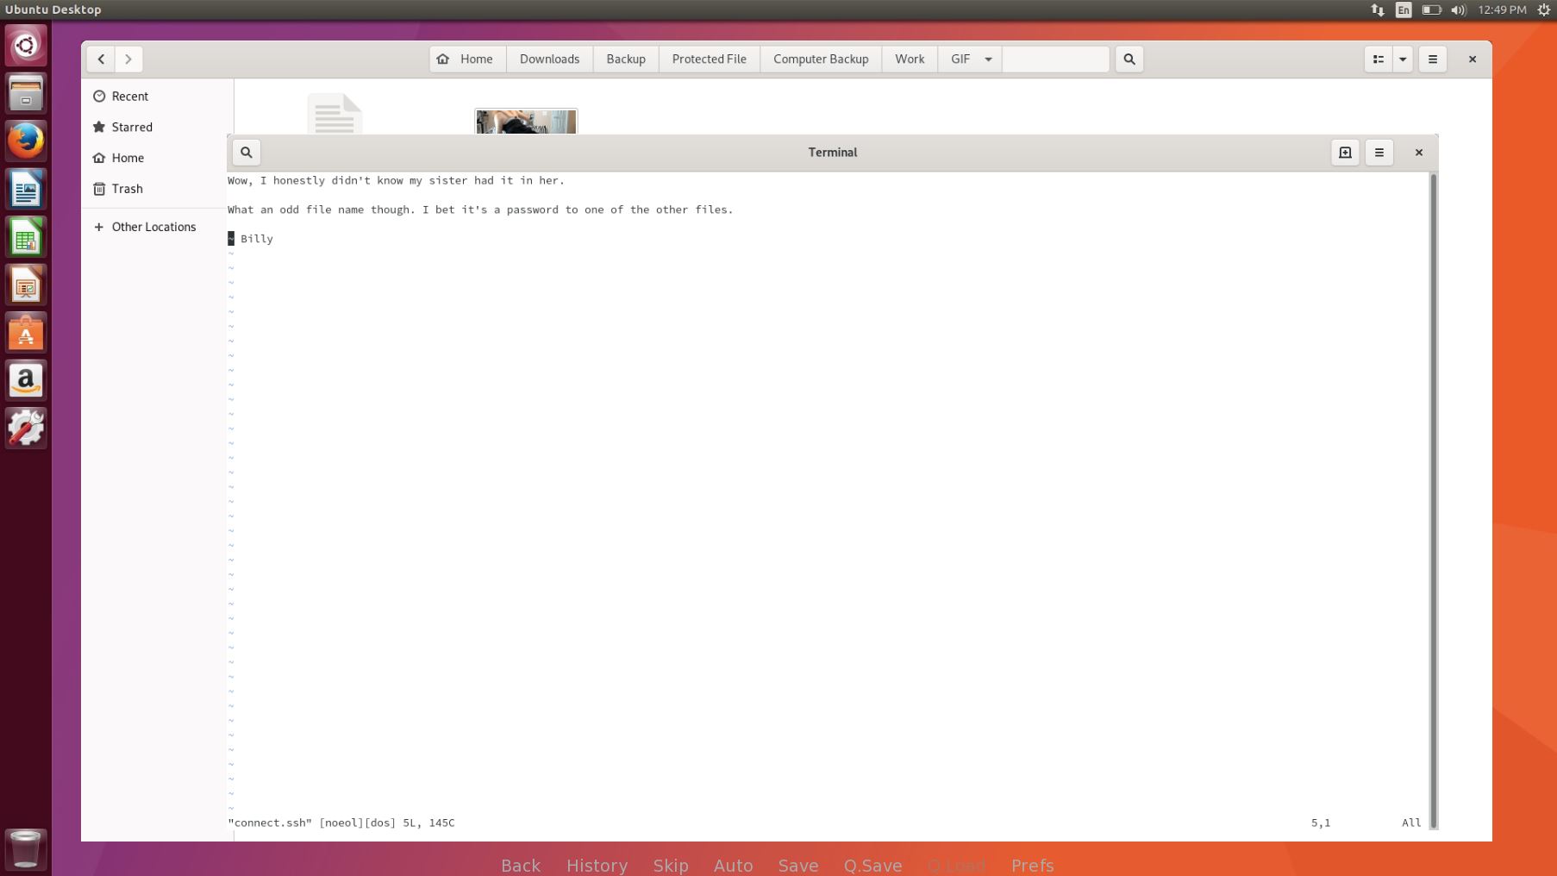Toggle the file manager list view icon
This screenshot has height=876, width=1557.
(x=1379, y=59)
